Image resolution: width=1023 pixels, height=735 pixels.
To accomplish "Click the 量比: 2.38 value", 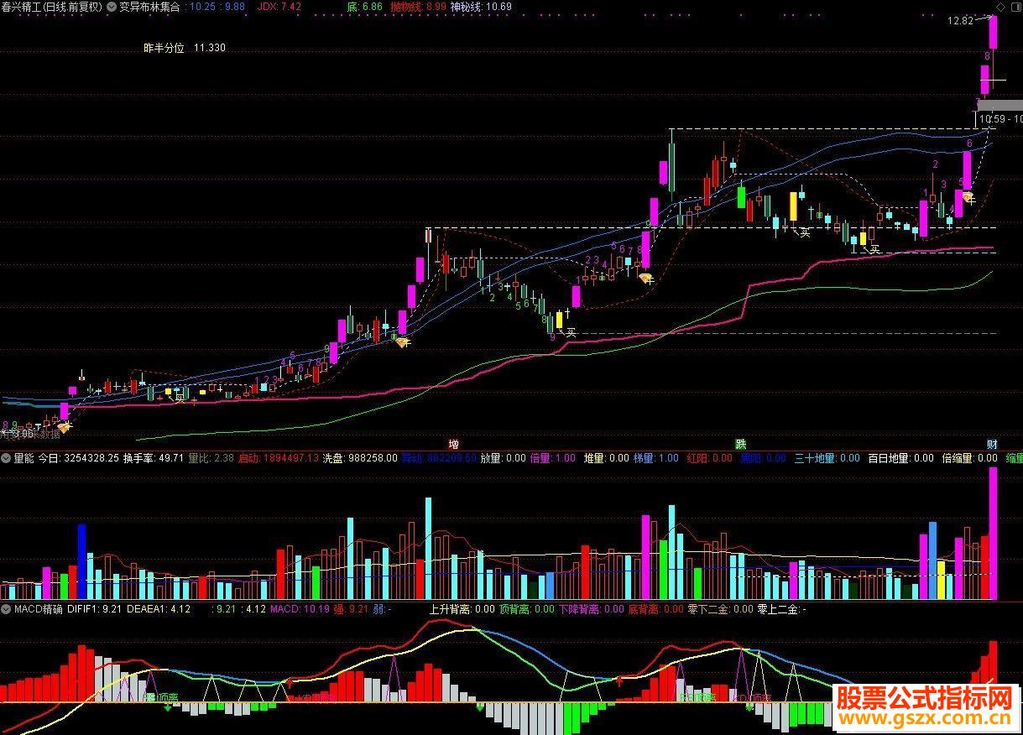I will point(211,458).
